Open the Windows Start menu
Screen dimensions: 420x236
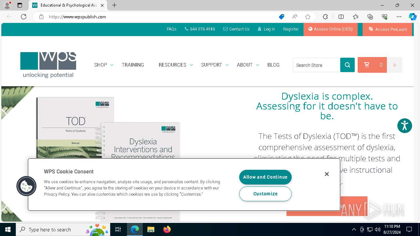click(8, 229)
